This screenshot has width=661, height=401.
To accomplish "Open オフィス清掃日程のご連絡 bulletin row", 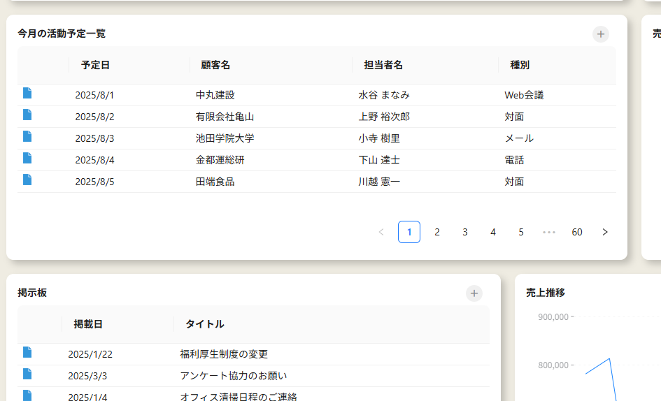I will tap(238, 396).
